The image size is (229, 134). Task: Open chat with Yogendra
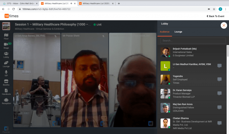(219, 79)
